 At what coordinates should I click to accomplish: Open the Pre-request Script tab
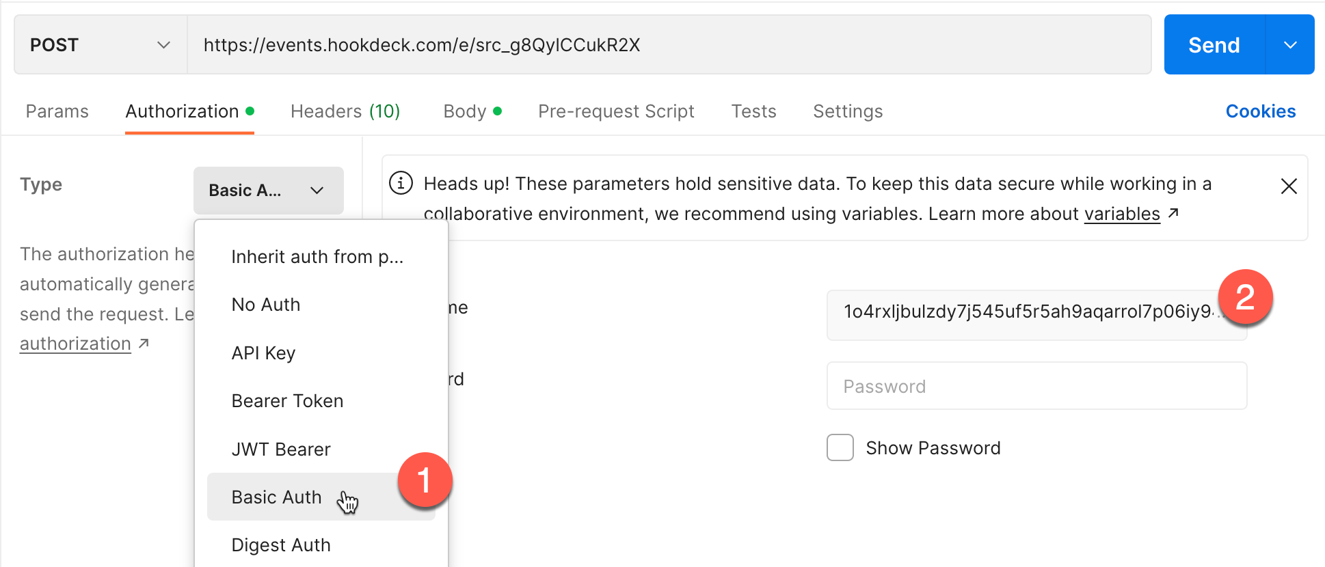(616, 111)
